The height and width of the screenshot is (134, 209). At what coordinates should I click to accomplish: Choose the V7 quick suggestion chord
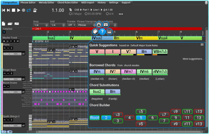click(x=128, y=52)
